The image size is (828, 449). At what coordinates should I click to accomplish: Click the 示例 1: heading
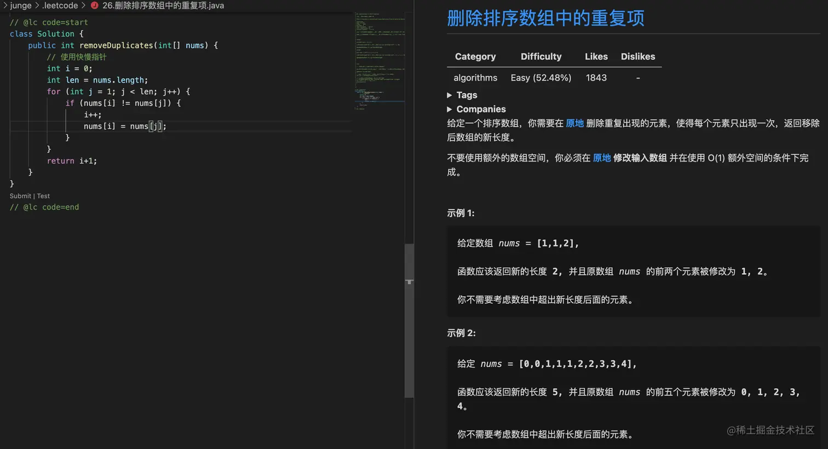[461, 213]
